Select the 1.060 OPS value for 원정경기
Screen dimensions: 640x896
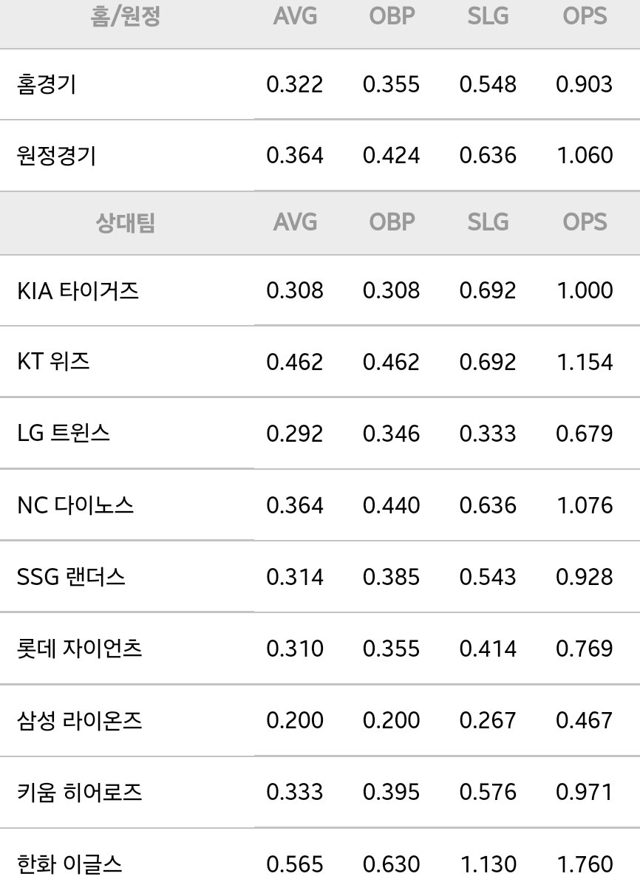pyautogui.click(x=585, y=156)
